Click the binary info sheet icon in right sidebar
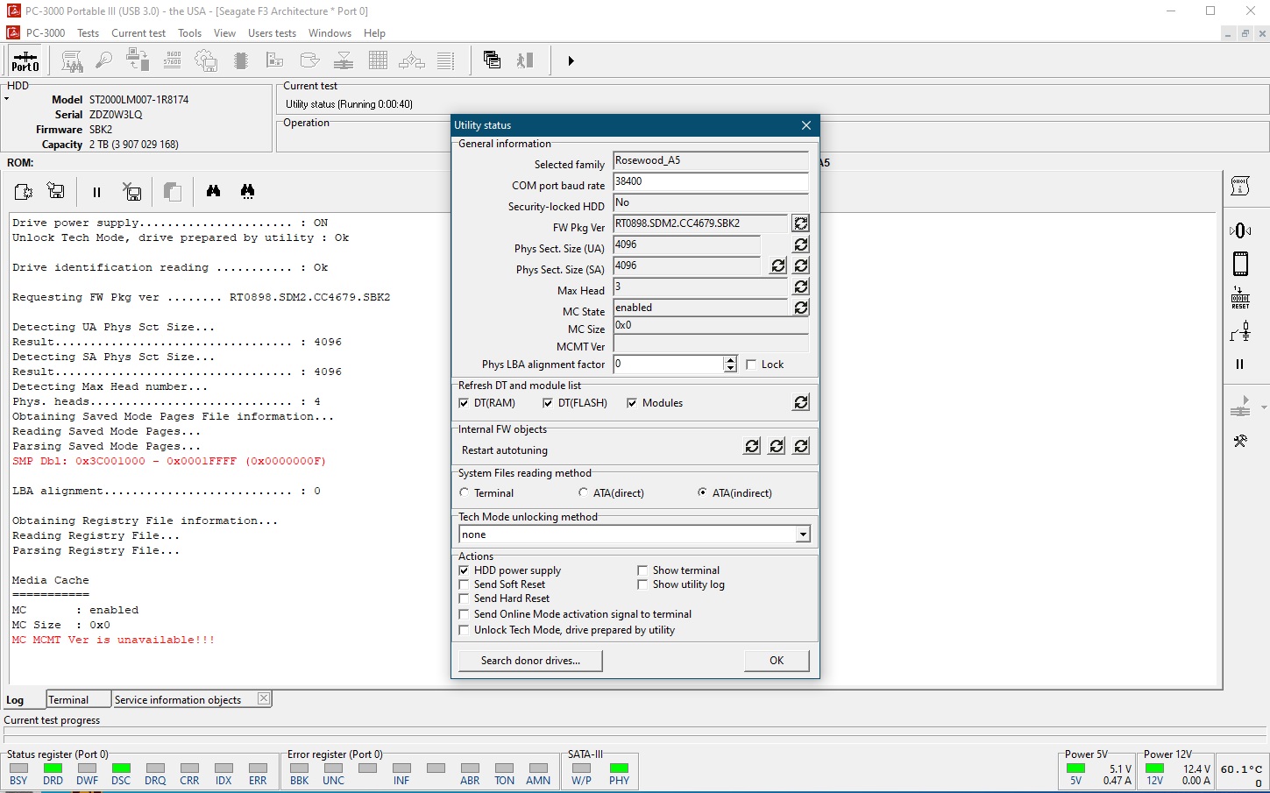Screen dimensions: 1270x793 coord(1239,186)
